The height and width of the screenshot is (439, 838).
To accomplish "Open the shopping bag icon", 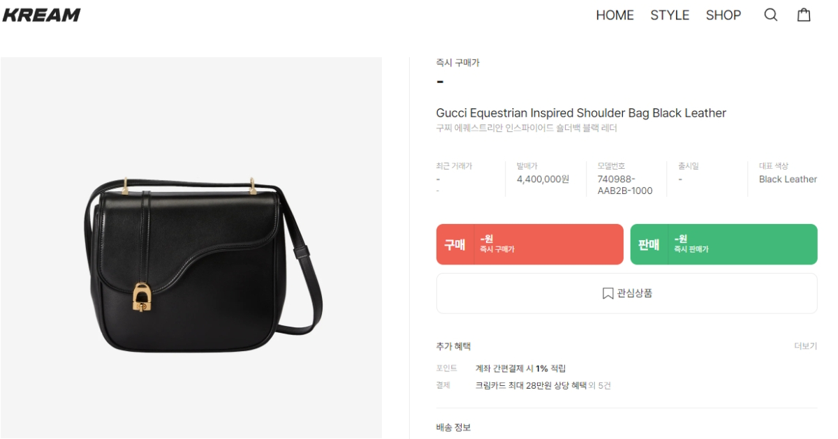I will click(804, 15).
